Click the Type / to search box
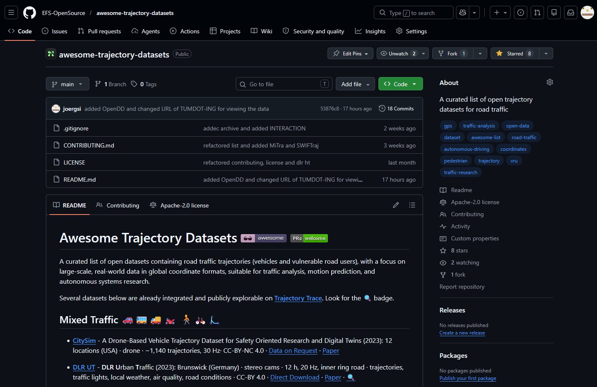The image size is (597, 387). (x=413, y=12)
